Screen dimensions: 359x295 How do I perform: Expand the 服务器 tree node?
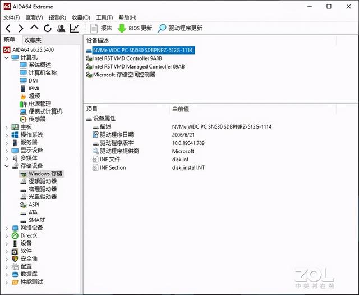point(7,143)
